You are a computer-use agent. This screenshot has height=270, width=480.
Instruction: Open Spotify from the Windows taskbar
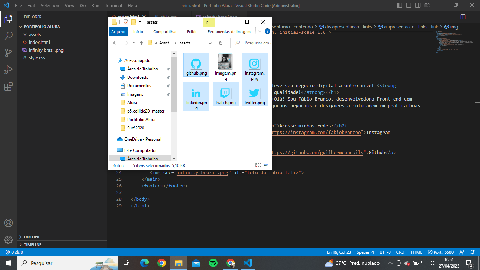click(x=213, y=263)
